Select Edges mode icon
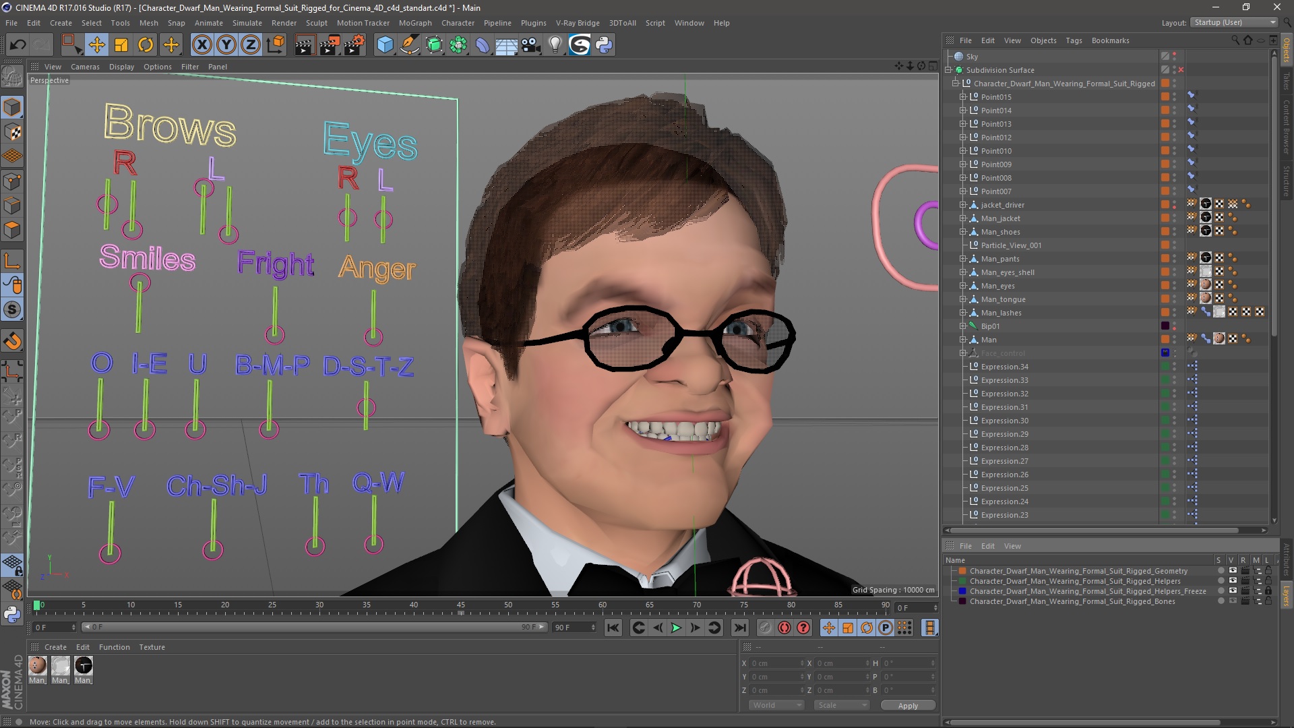 click(x=12, y=206)
